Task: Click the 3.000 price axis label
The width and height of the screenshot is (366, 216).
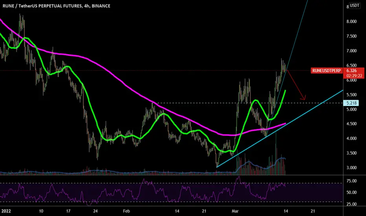Action: click(351, 168)
